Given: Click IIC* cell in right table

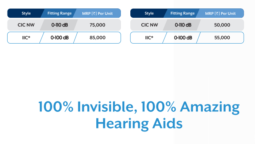Looking at the screenshot, I should [x=149, y=38].
